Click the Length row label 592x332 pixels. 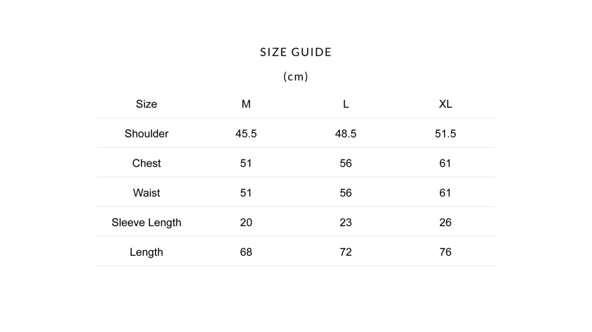146,252
